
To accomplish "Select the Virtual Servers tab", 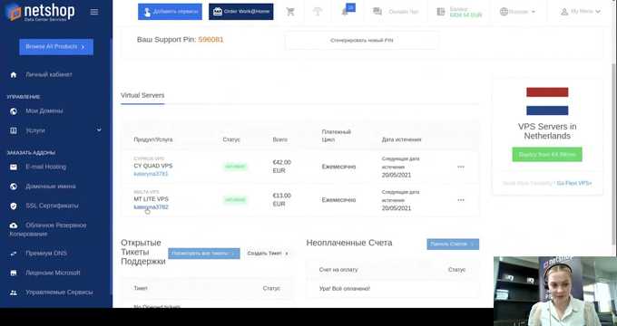I will point(142,95).
